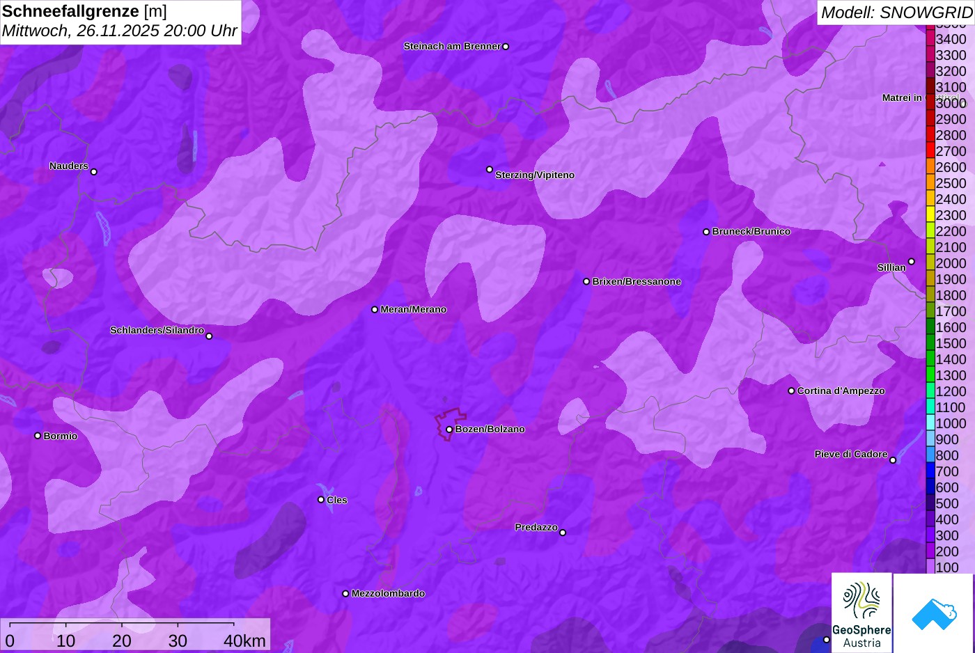The image size is (975, 653).
Task: Click the 800 legend value
Action: (x=947, y=455)
